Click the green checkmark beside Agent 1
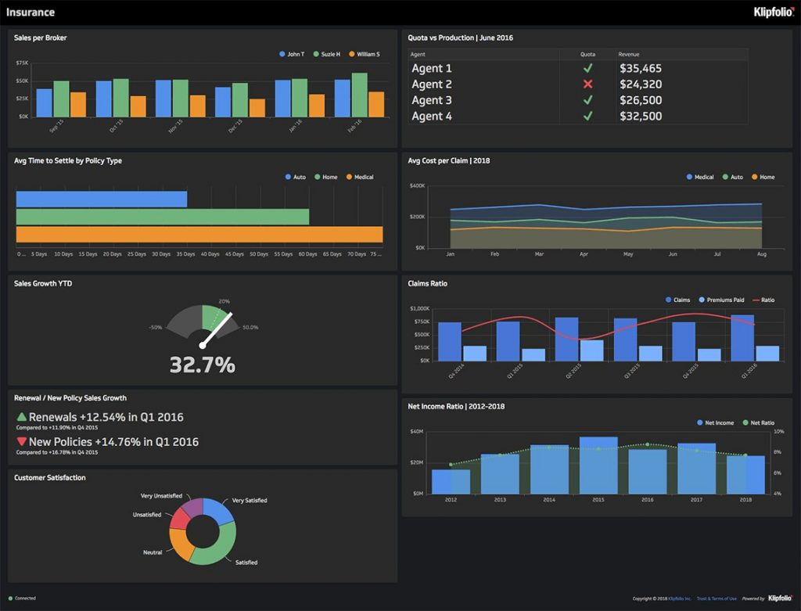This screenshot has height=611, width=801. (587, 68)
